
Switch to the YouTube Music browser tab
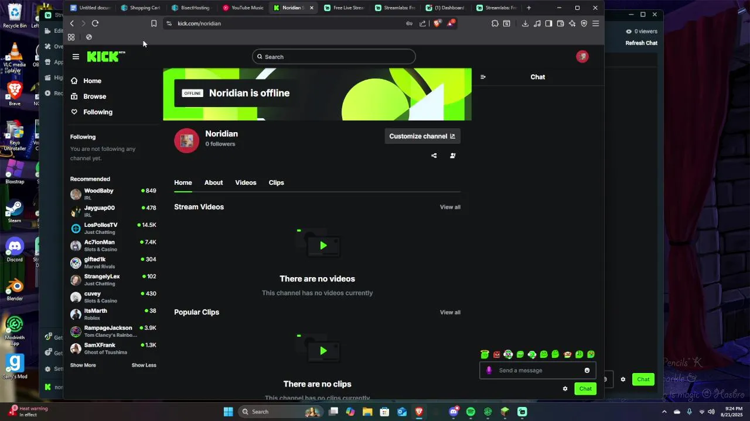(x=243, y=8)
